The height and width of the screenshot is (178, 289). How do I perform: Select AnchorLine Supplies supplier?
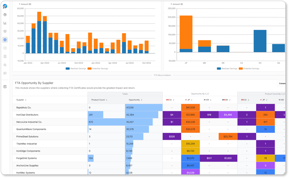[27, 165]
